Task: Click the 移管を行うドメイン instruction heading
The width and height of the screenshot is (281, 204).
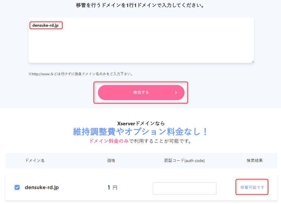Action: (140, 5)
